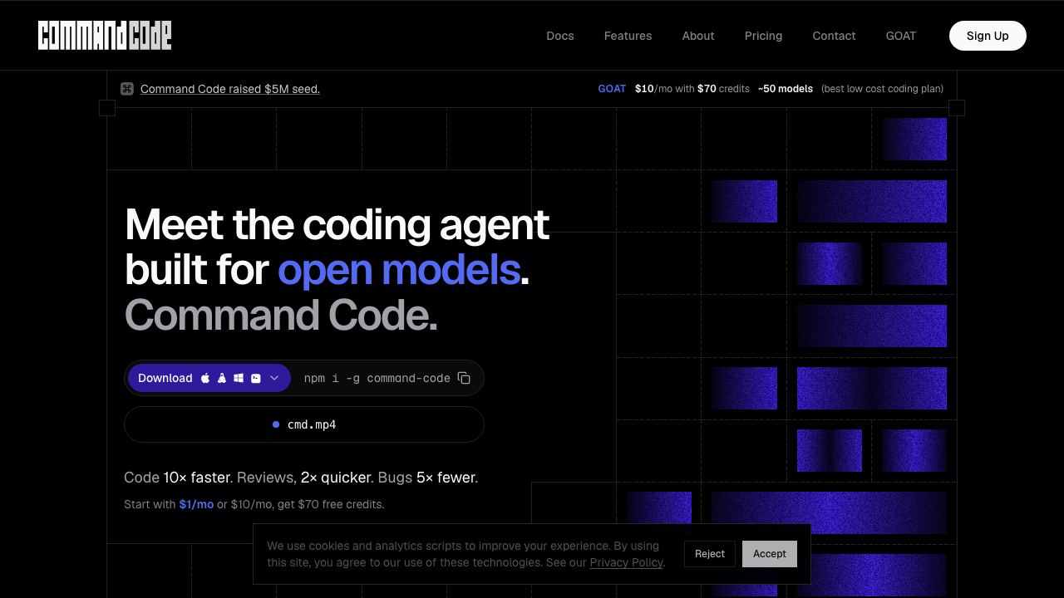This screenshot has height=598, width=1064.
Task: Expand the Download options chevron
Action: [x=274, y=378]
